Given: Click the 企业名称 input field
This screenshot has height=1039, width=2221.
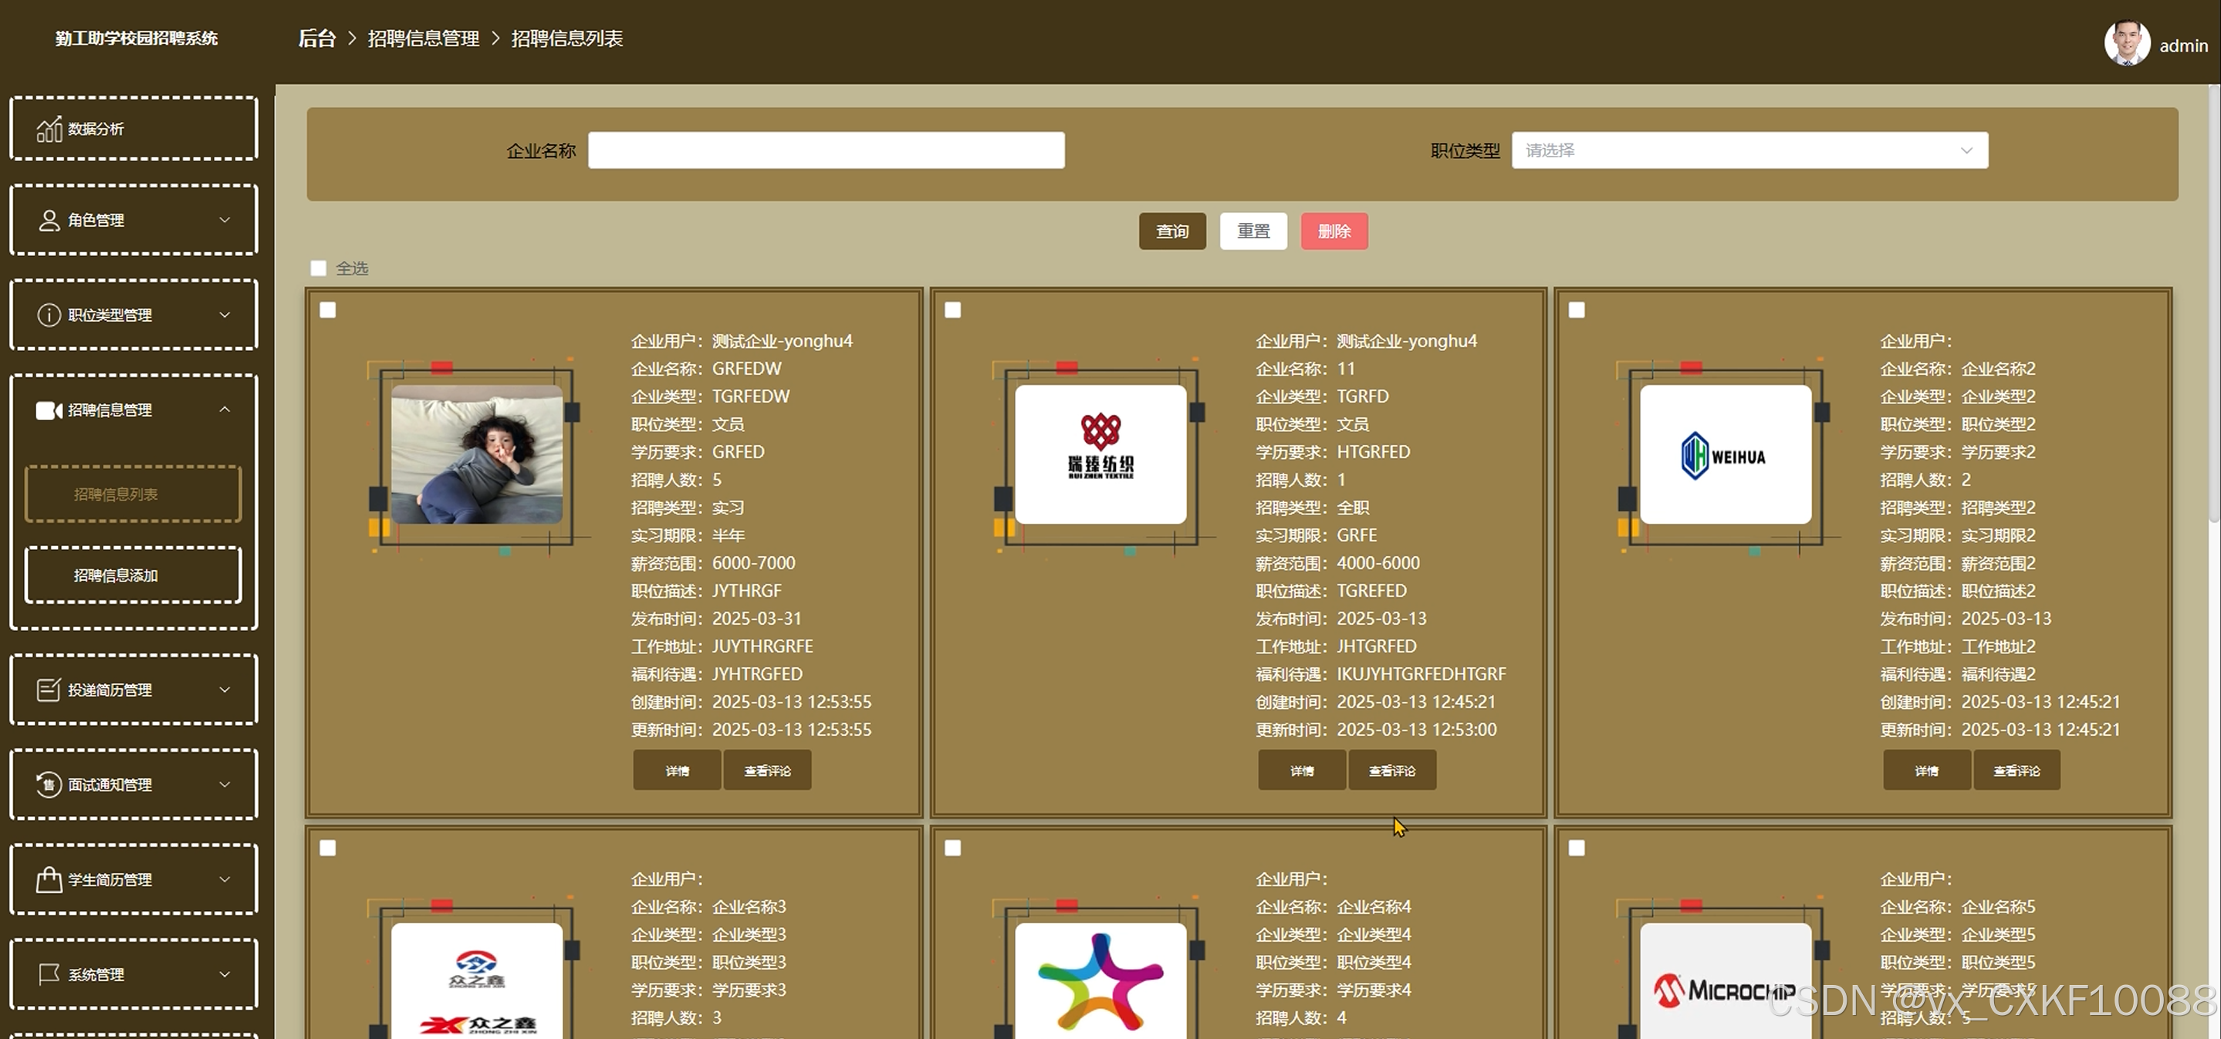Looking at the screenshot, I should pyautogui.click(x=826, y=150).
